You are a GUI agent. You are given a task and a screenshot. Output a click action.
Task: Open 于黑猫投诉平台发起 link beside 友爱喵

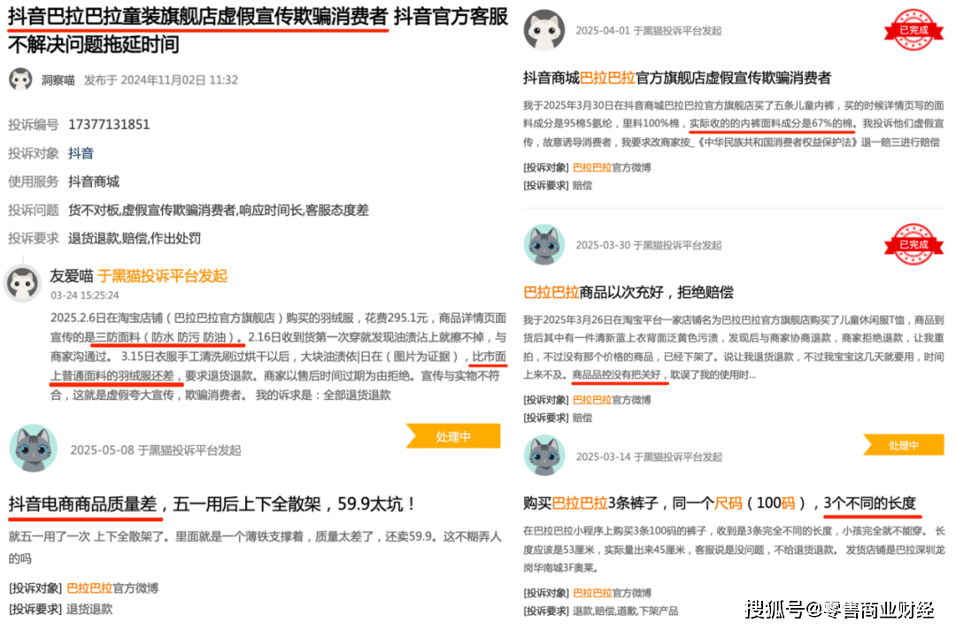coord(162,275)
